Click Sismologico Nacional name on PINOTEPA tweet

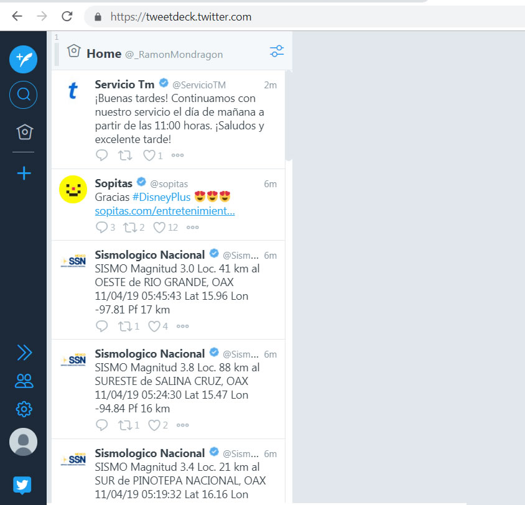[x=150, y=453]
